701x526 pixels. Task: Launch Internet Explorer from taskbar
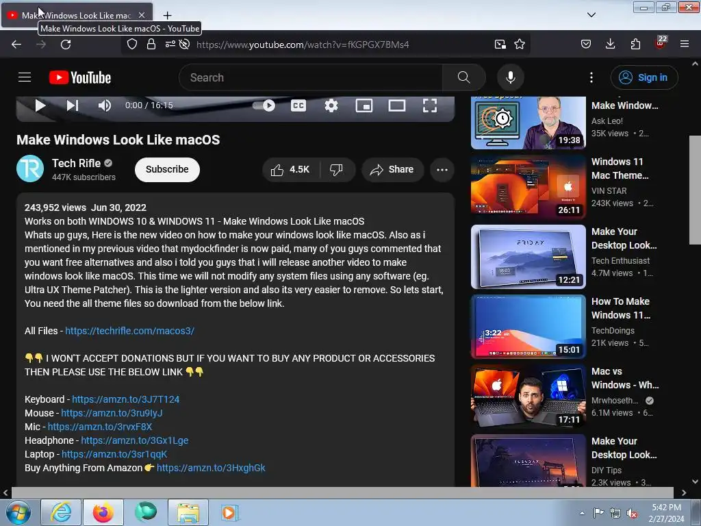pyautogui.click(x=61, y=512)
